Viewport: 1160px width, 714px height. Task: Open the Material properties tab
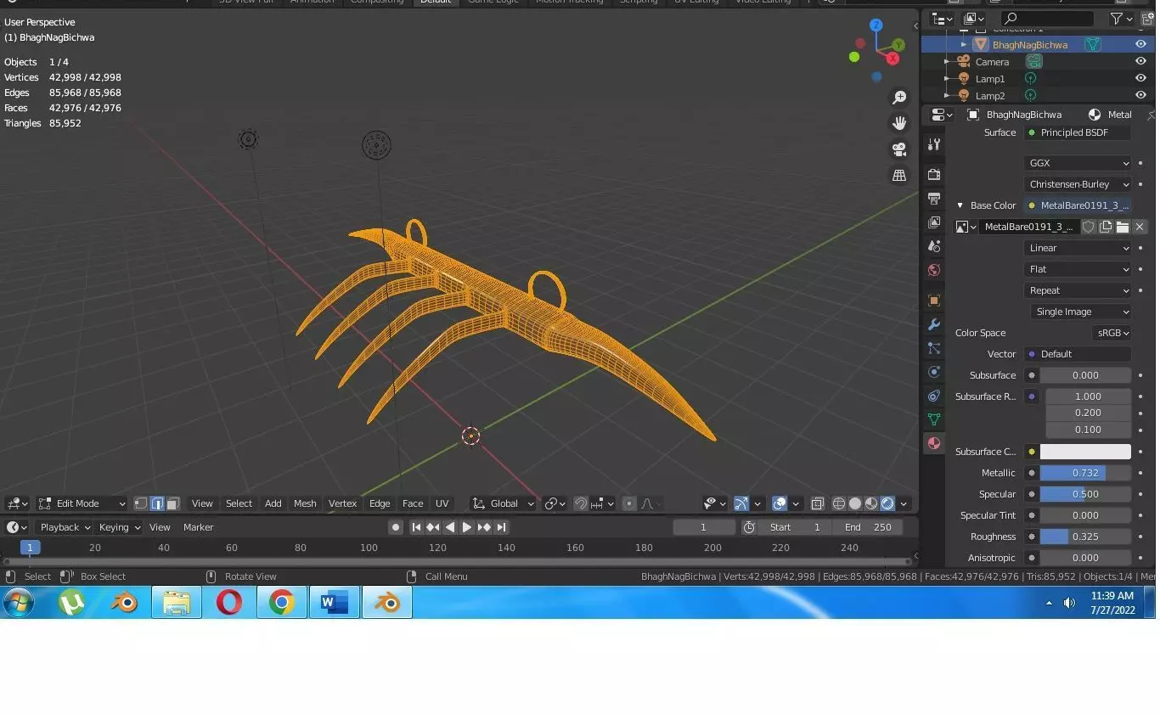point(934,443)
